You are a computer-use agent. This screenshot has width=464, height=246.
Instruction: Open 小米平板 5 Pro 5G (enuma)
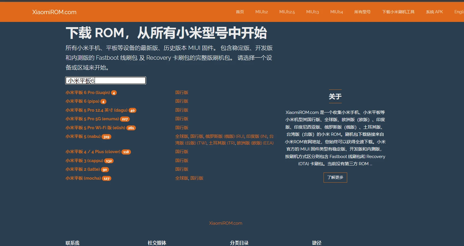[92, 119]
